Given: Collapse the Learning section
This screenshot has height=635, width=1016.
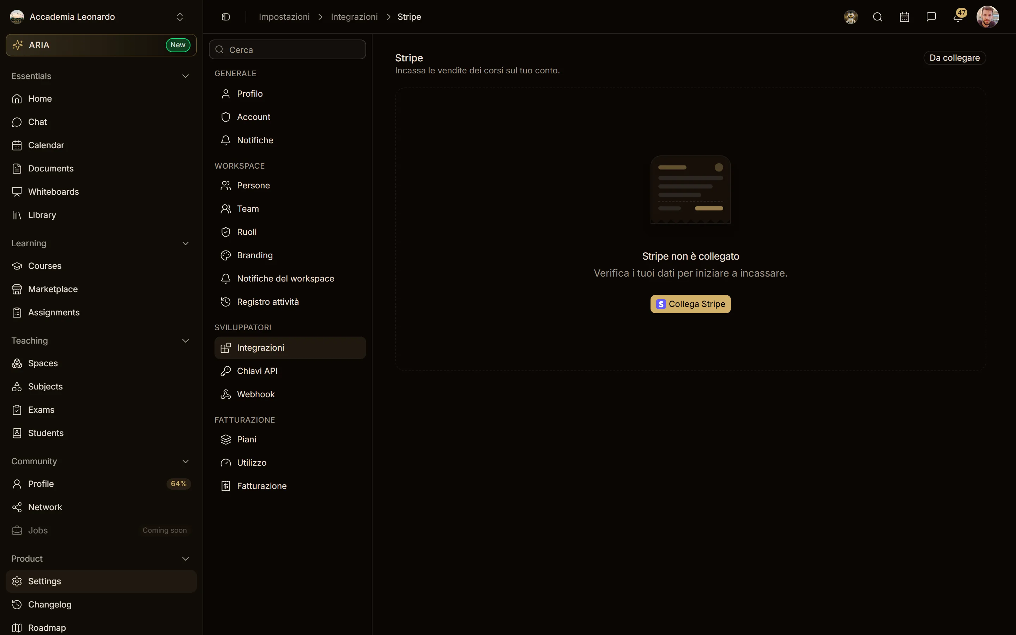Looking at the screenshot, I should 186,243.
